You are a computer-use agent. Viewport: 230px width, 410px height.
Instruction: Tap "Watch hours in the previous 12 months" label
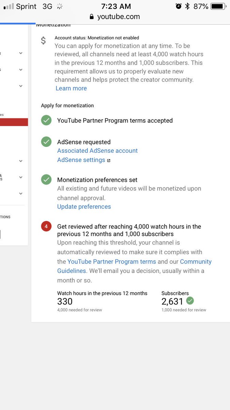[x=102, y=293]
